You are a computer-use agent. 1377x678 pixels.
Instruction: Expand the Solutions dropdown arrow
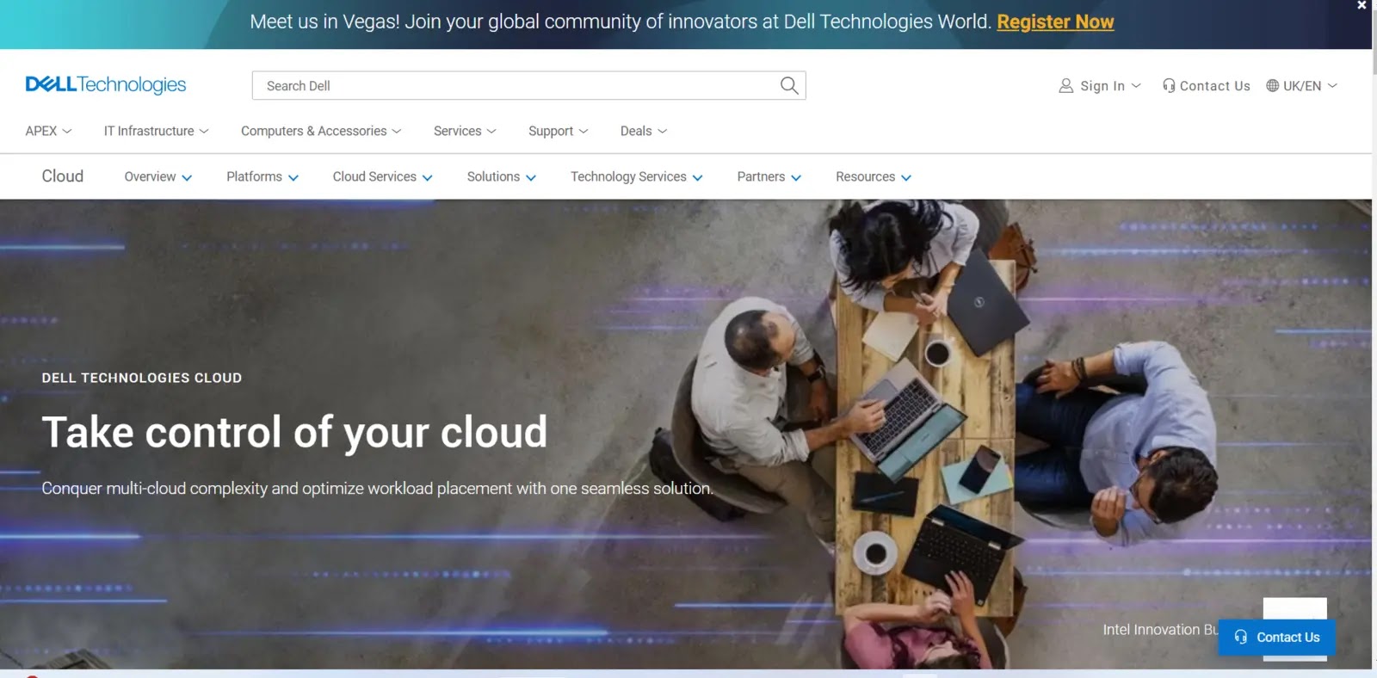531,178
